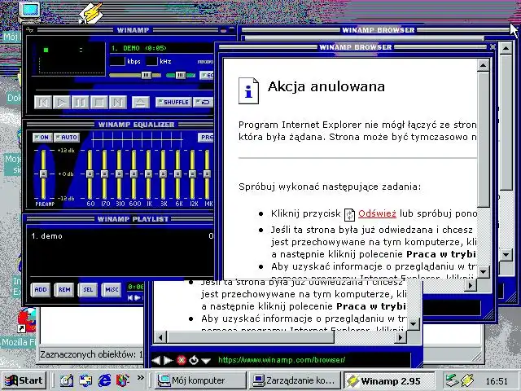
Task: Click the 60 Hz equalizer band knob
Action: pyautogui.click(x=90, y=174)
